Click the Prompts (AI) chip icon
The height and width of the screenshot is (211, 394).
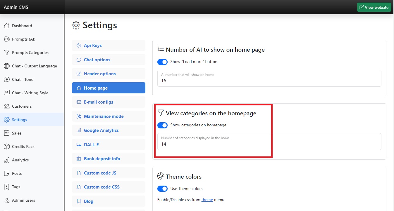[x=7, y=39]
